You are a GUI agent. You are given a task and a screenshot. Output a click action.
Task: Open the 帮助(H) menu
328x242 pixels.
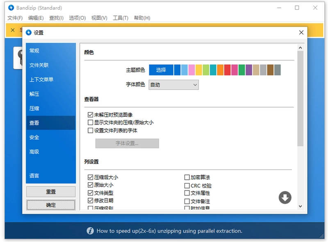click(x=142, y=18)
